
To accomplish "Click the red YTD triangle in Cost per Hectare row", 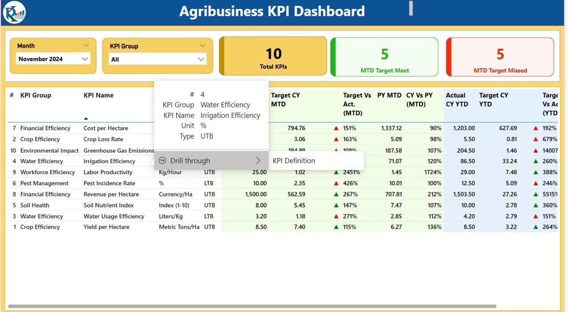I will click(536, 129).
